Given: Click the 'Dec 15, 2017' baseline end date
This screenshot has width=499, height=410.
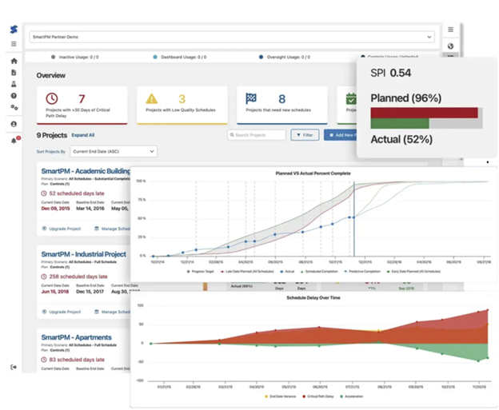Looking at the screenshot, I should pos(90,292).
